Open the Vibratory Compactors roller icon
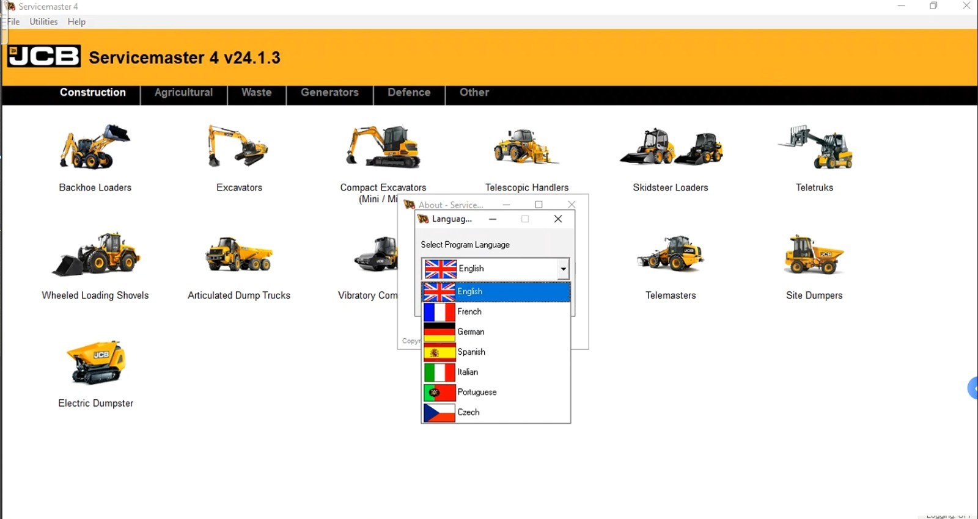The image size is (978, 519). tap(375, 254)
